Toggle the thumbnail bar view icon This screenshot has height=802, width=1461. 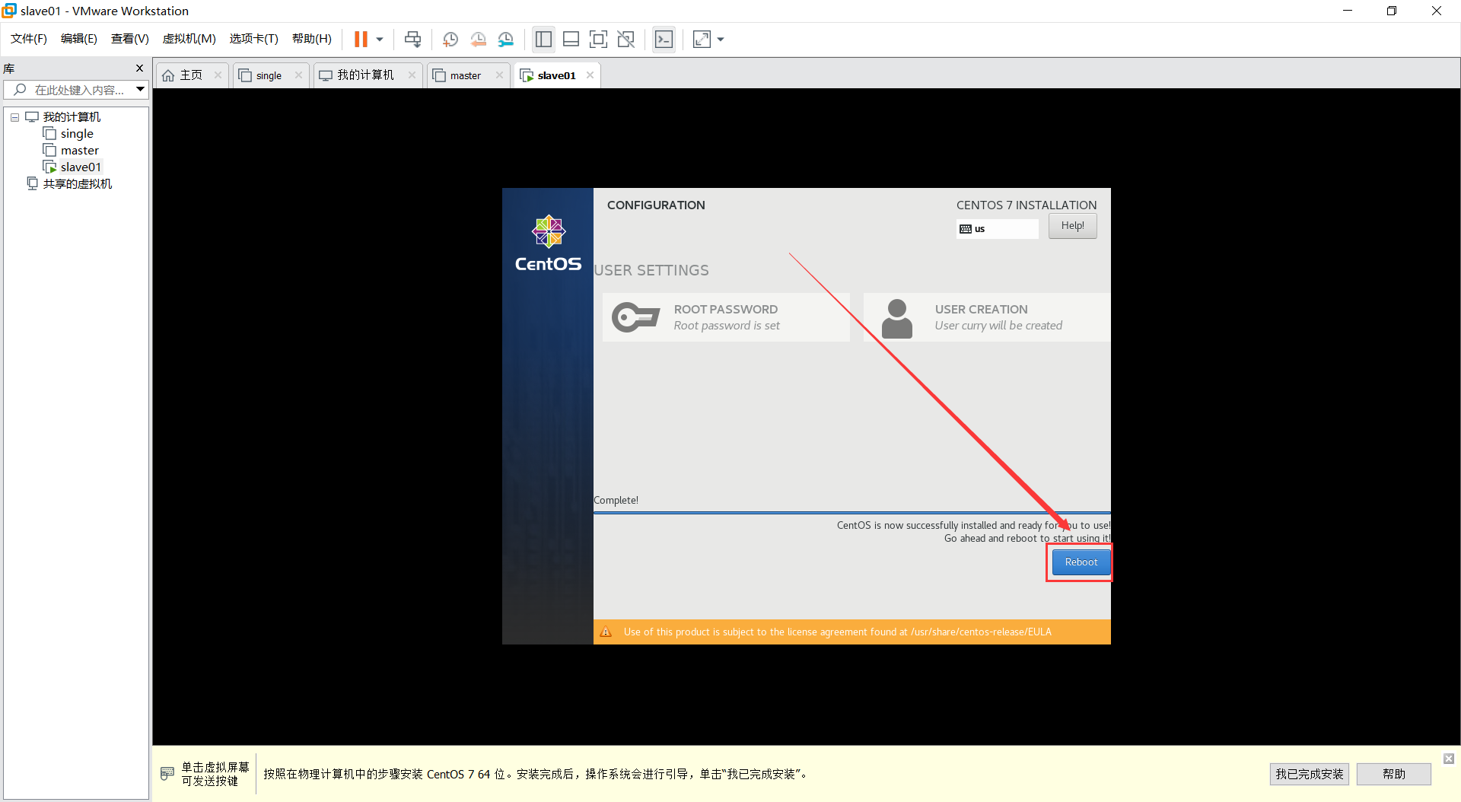pyautogui.click(x=571, y=40)
